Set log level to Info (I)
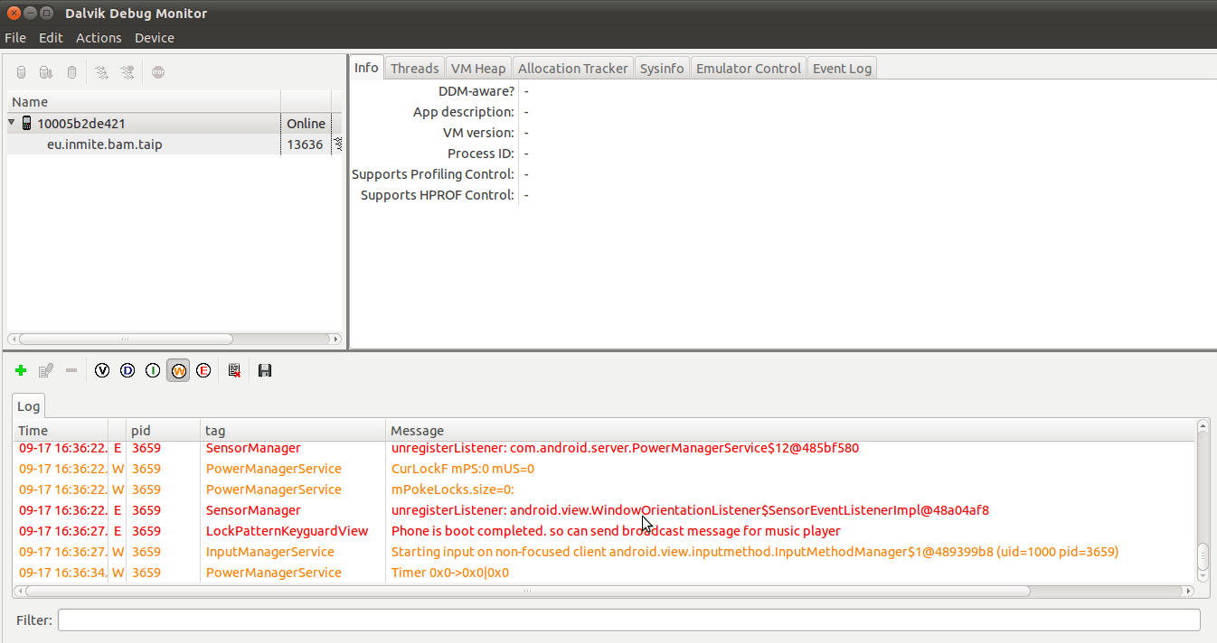The width and height of the screenshot is (1217, 643). coord(153,370)
